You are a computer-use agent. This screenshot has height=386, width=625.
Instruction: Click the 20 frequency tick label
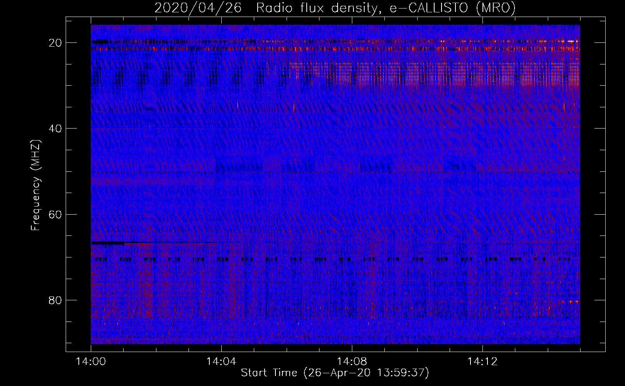point(55,43)
